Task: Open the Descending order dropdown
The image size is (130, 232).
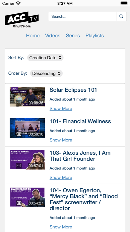Action: (46, 73)
